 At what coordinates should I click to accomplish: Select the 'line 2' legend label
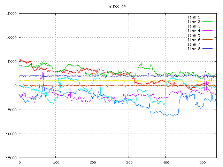click(x=194, y=22)
